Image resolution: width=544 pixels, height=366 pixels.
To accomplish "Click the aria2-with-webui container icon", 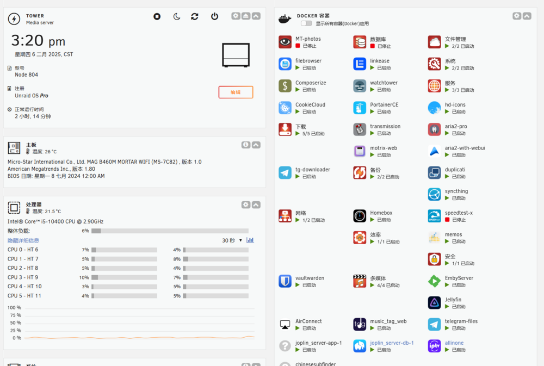I will (x=434, y=151).
